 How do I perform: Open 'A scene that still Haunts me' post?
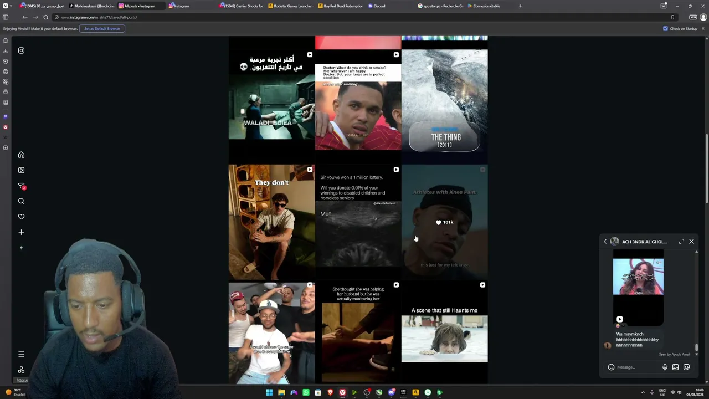[444, 332]
